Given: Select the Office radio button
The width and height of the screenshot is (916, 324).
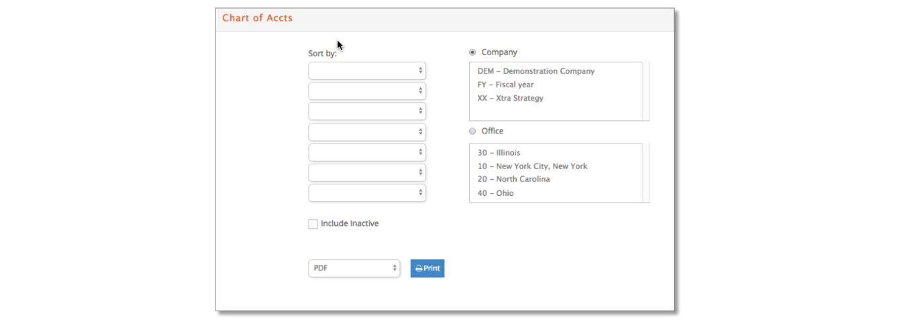Looking at the screenshot, I should click(x=472, y=131).
